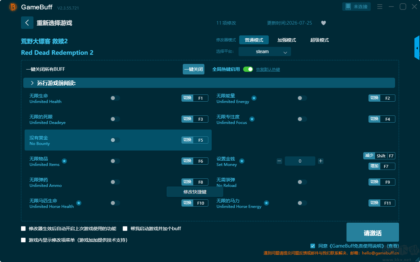Click the 更新时间:2026-07-25 text
The width and height of the screenshot is (420, 262).
point(289,23)
